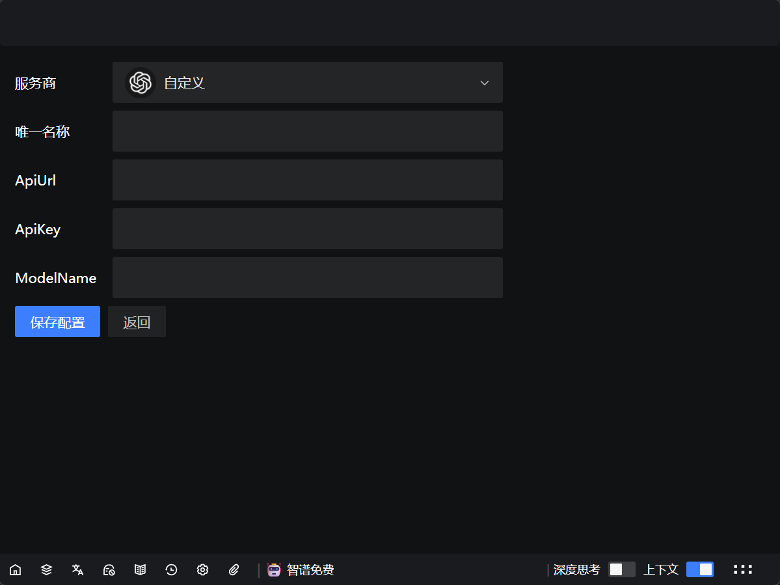
Task: Attach a file with paperclip icon
Action: pos(234,570)
